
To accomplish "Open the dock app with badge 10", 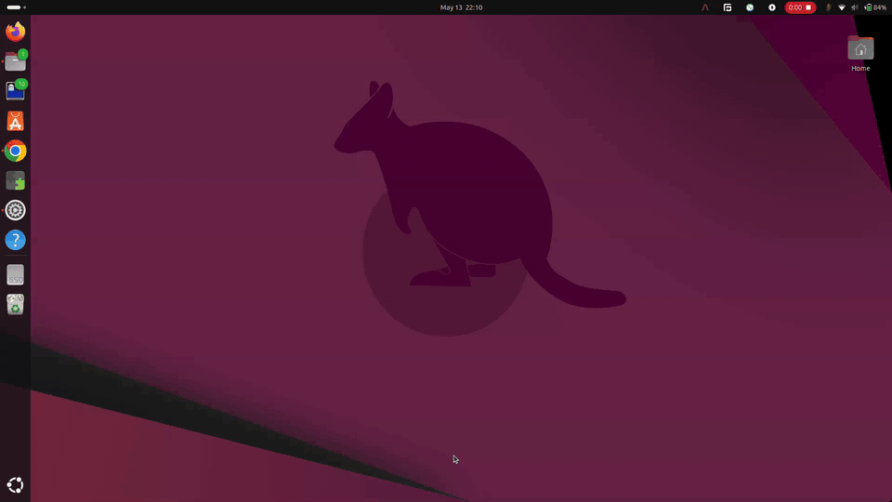I will tap(16, 90).
